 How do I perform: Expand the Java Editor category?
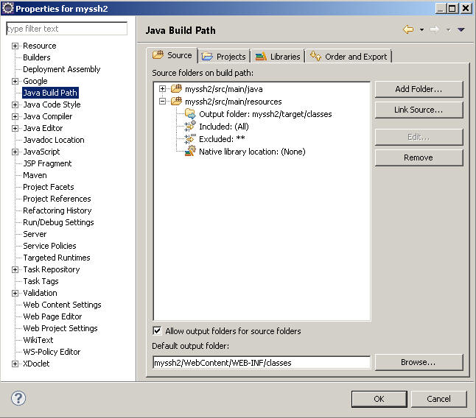[x=15, y=129]
